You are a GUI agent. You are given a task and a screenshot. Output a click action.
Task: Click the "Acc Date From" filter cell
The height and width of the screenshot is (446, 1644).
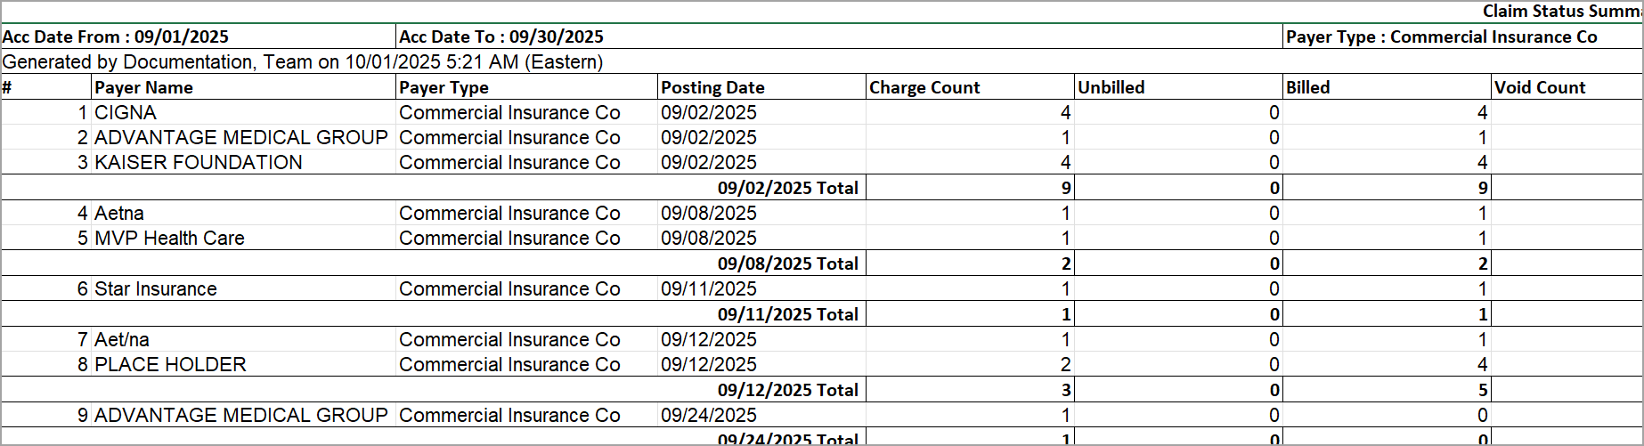click(116, 36)
